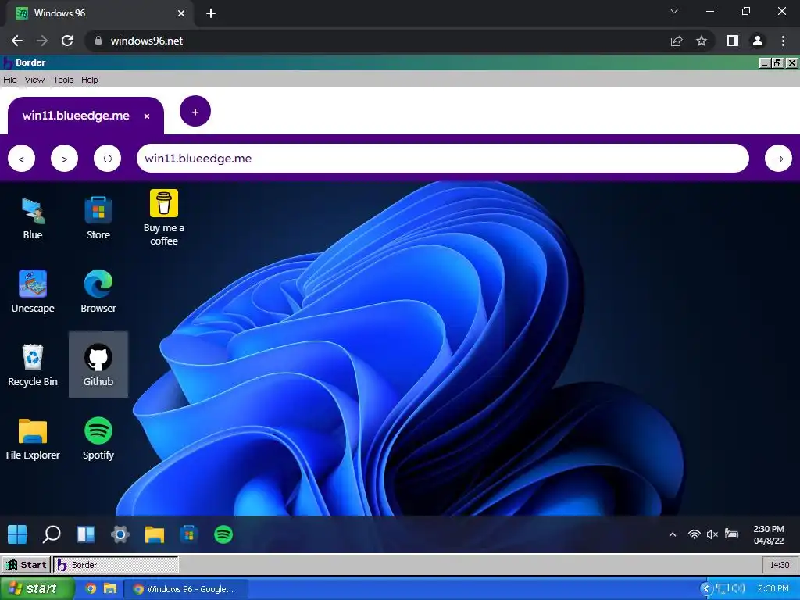Open a new Chrome tab
The width and height of the screenshot is (800, 600).
(211, 13)
